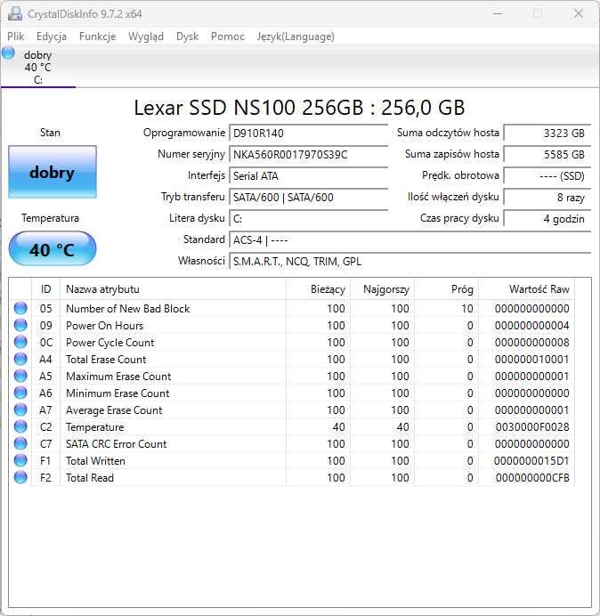600x616 pixels.
Task: Click status icon of Number of New Bad Block
Action: pos(20,308)
